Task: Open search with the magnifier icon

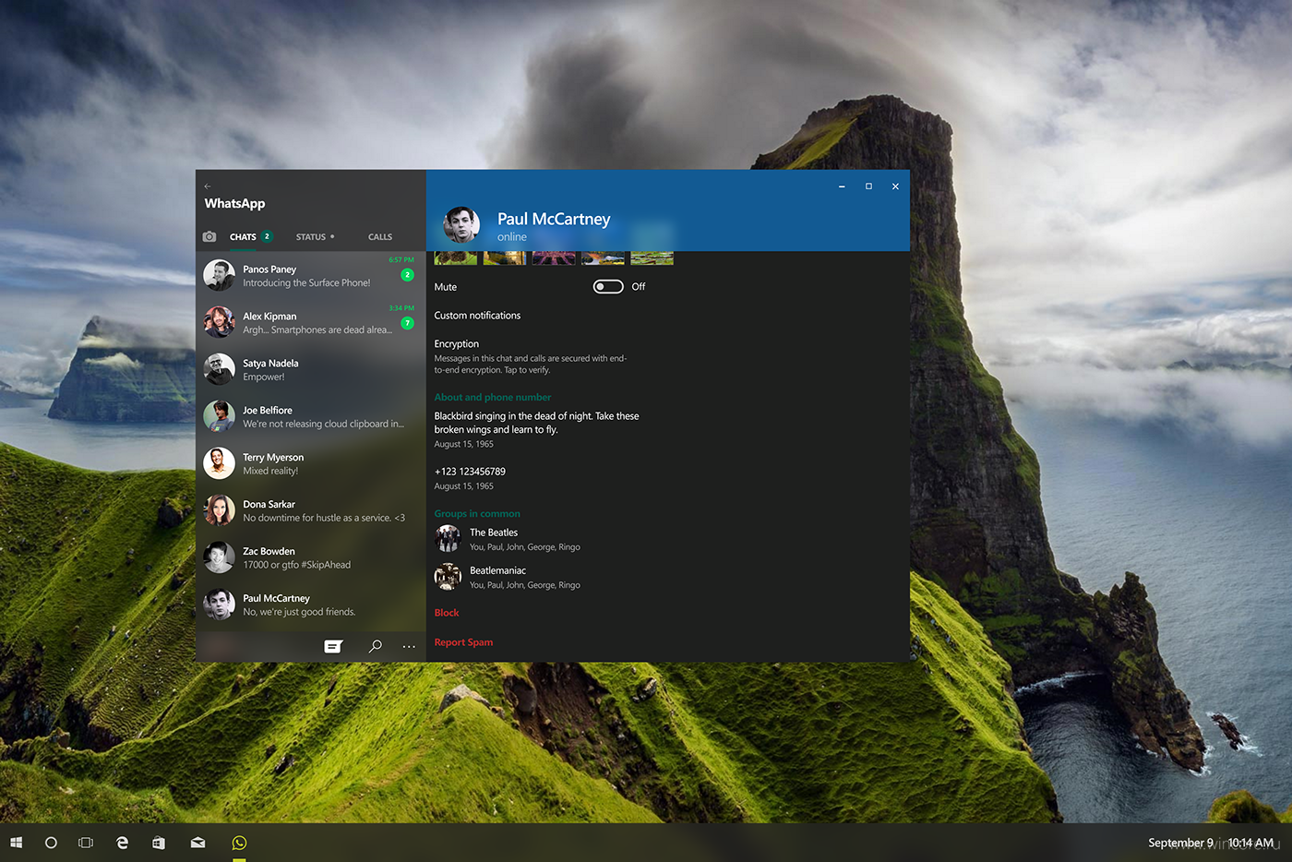Action: (x=375, y=646)
